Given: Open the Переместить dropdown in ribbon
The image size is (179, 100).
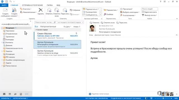Looking at the screenshot, I should [x=111, y=10].
